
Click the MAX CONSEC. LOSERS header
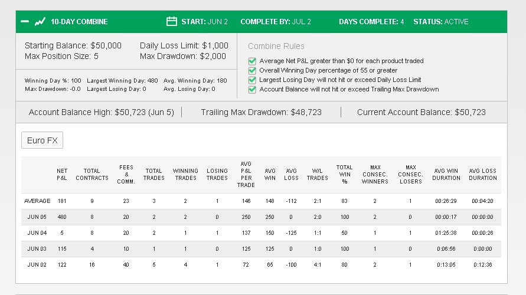click(411, 174)
